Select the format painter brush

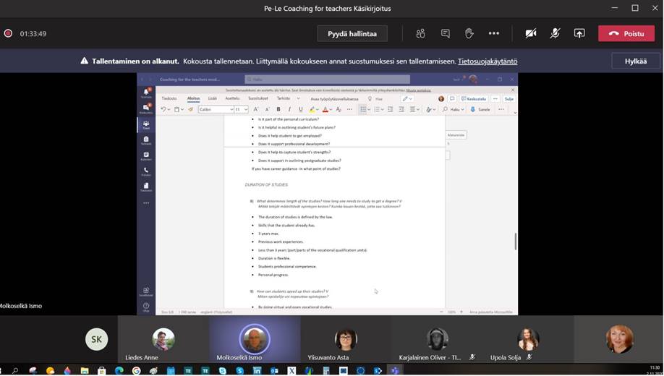[x=191, y=109]
